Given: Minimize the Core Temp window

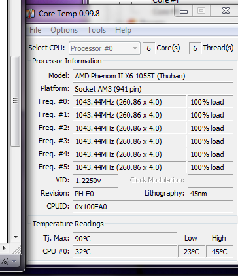Looking at the screenshot, I should [x=184, y=11].
